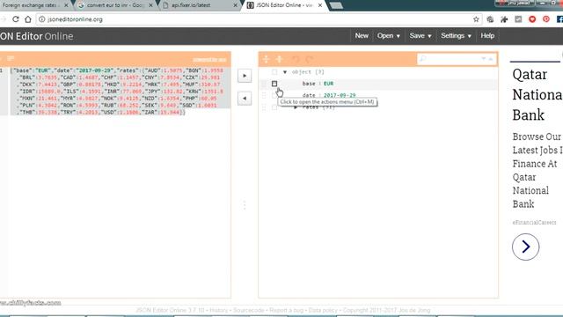This screenshot has height=317, width=563.
Task: Go to next search result arrow
Action: click(484, 59)
